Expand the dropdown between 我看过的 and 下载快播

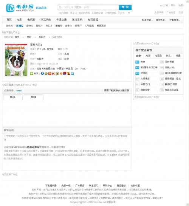click(x=161, y=20)
